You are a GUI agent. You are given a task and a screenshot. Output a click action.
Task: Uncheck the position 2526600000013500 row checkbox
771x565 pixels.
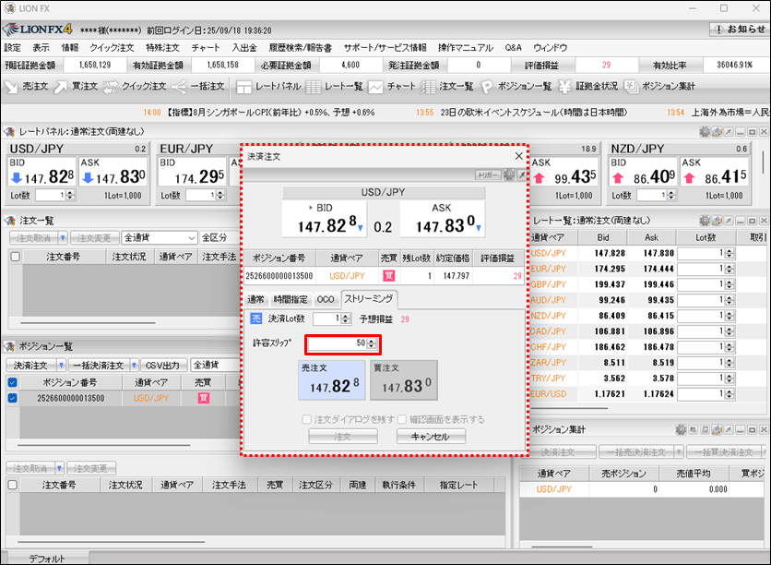(13, 399)
